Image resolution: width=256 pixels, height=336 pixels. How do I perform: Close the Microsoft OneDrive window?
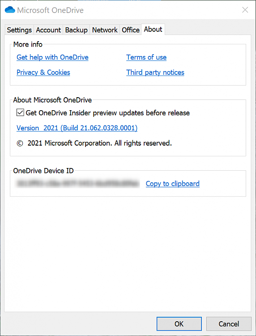coord(245,10)
